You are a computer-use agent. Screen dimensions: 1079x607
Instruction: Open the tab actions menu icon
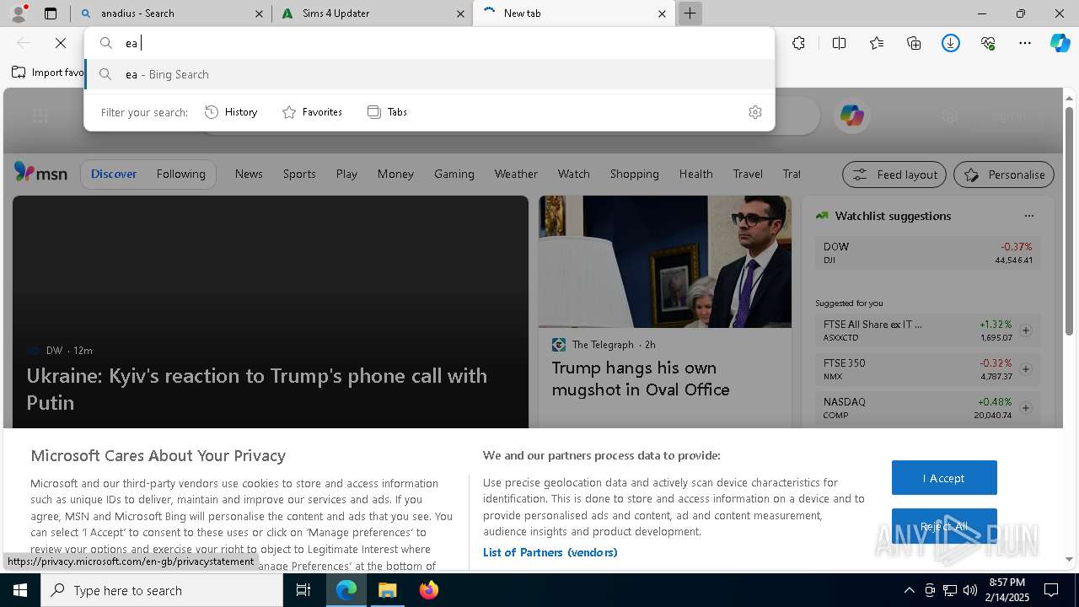click(x=51, y=13)
